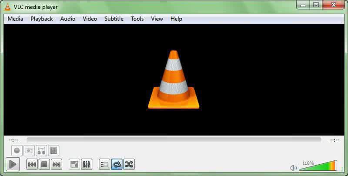The height and width of the screenshot is (176, 348).
Task: Click the frame-by-frame button
Action: point(54,151)
